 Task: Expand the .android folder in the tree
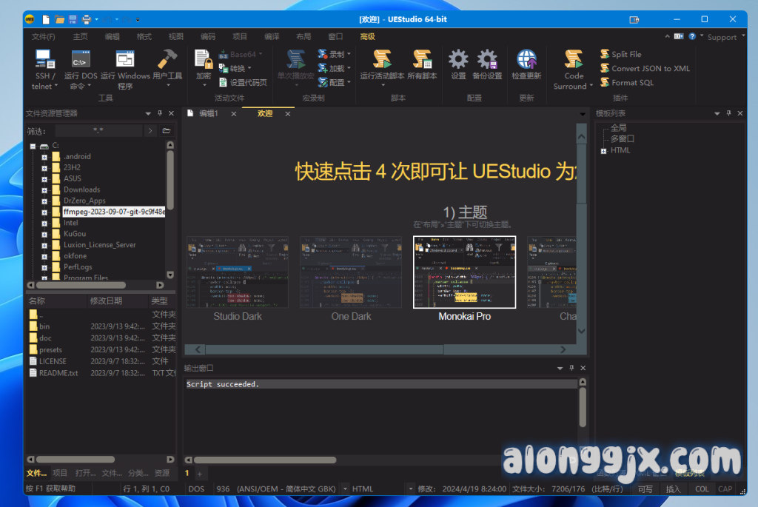[x=45, y=157]
